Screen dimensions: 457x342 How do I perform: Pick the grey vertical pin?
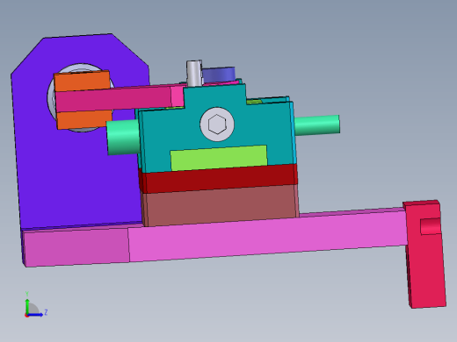(x=194, y=74)
